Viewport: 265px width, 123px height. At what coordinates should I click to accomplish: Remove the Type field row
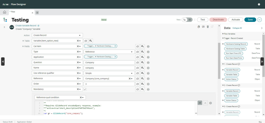(148, 52)
